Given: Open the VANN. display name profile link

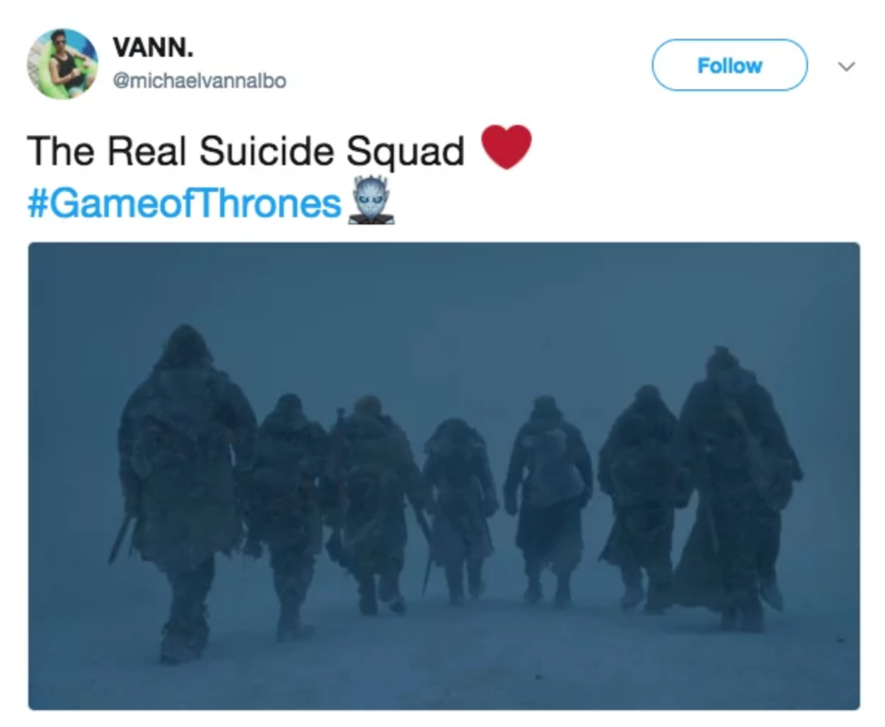Looking at the screenshot, I should 153,47.
